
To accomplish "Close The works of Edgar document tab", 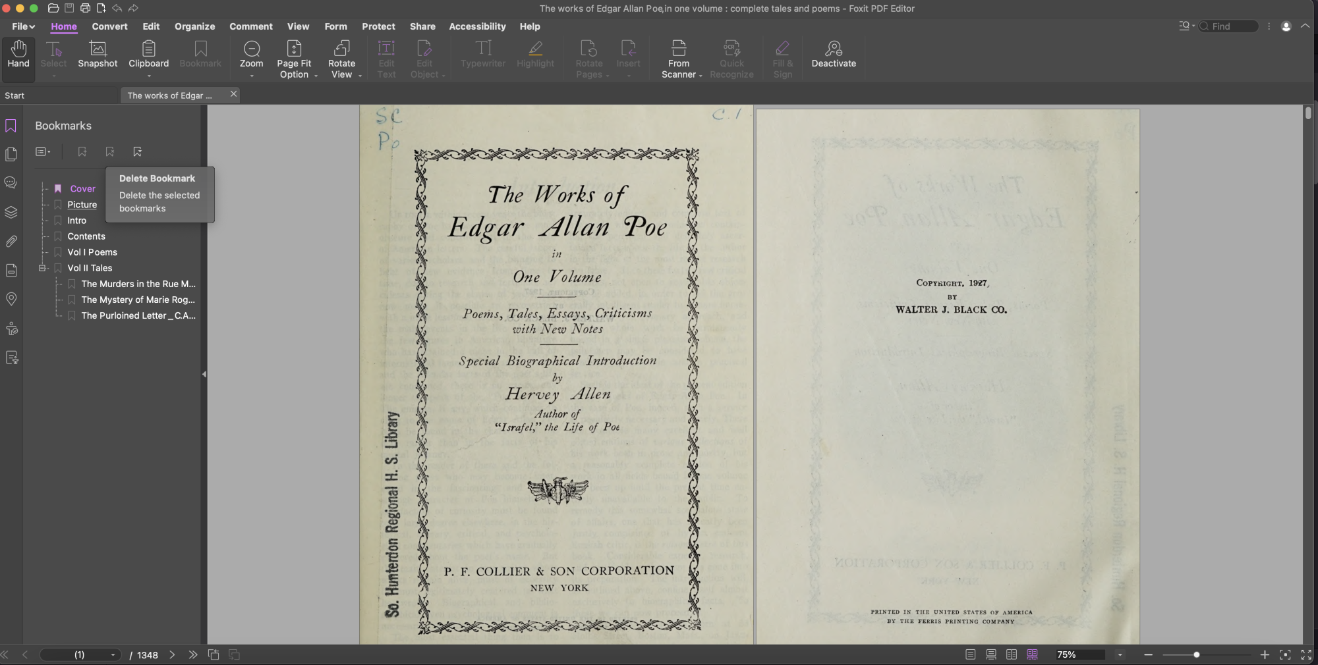I will pos(233,94).
